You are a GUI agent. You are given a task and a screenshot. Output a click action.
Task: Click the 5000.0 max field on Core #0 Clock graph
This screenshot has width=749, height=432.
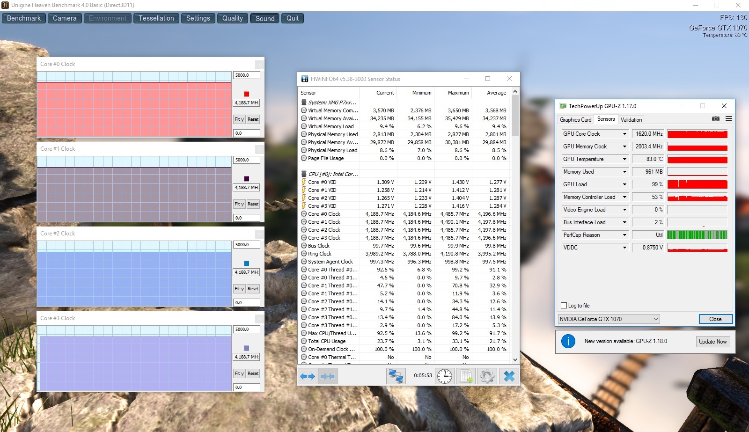(247, 75)
